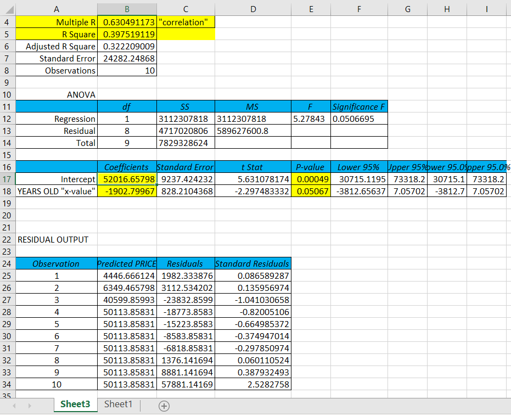The image size is (511, 416).
Task: Click the Standard Residuals header cell
Action: 253,263
